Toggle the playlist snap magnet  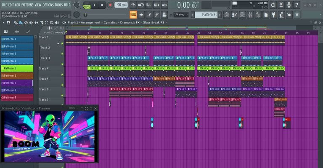[8, 22]
